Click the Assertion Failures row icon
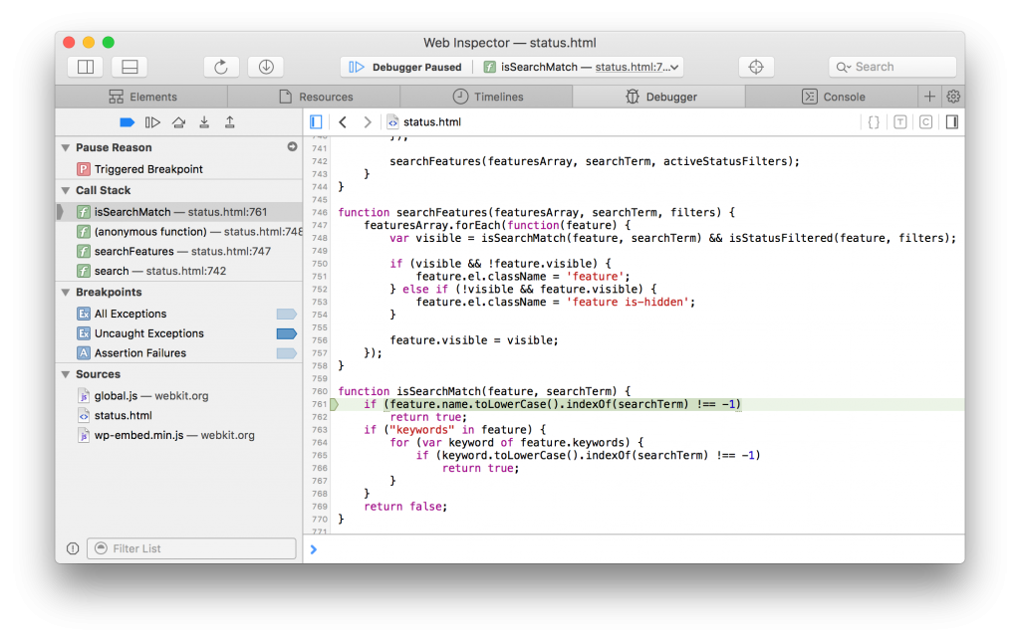This screenshot has width=1020, height=642. pyautogui.click(x=84, y=352)
